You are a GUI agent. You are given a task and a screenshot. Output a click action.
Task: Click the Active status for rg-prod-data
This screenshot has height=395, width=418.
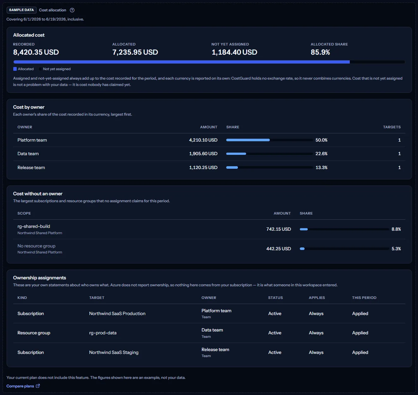[x=275, y=333]
